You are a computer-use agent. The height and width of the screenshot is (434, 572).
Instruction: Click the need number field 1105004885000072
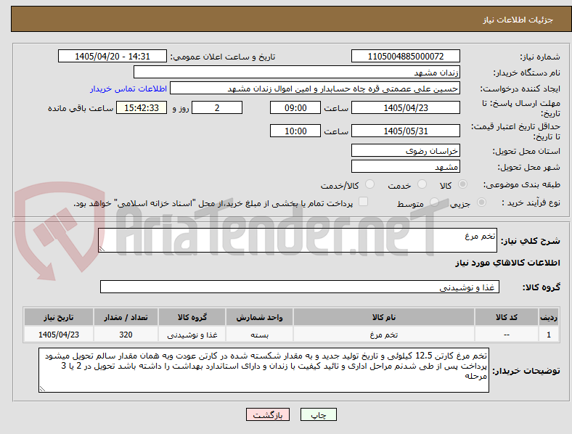tap(406, 56)
